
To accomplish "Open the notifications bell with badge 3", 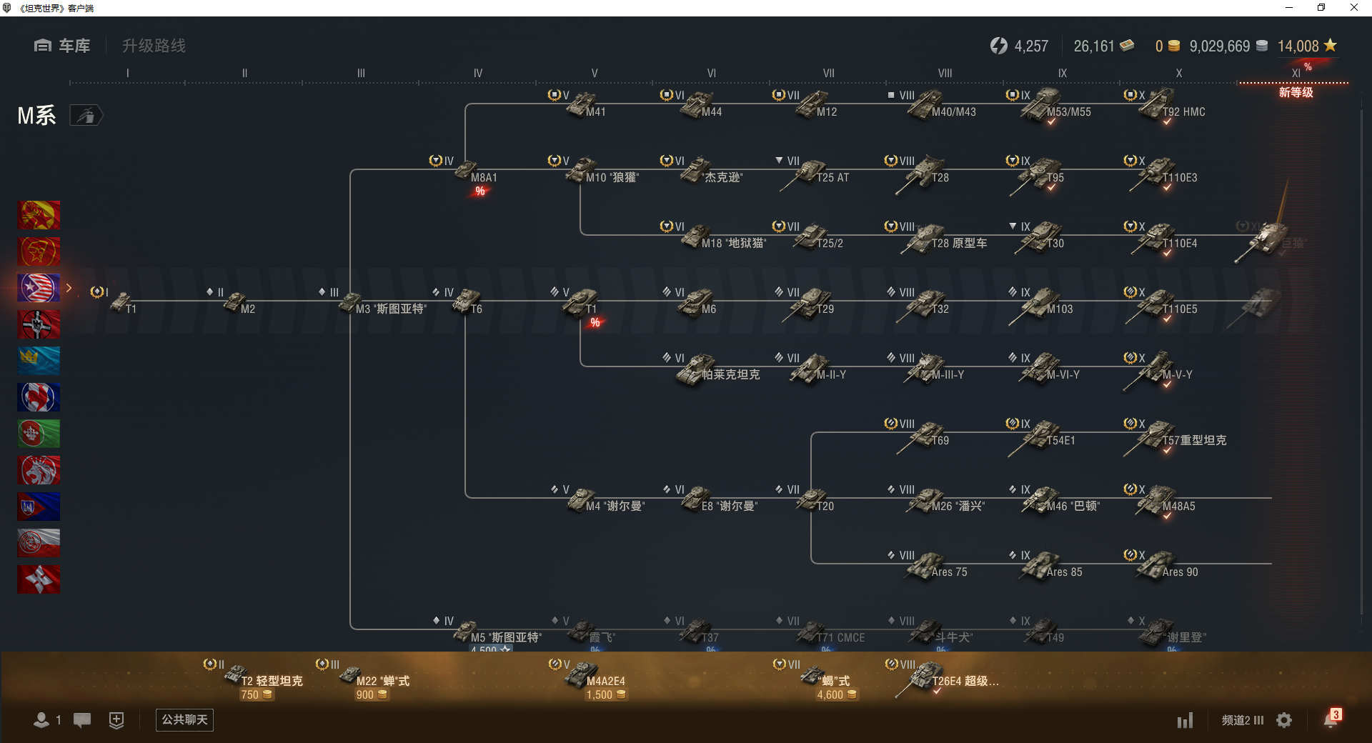I will click(x=1332, y=719).
